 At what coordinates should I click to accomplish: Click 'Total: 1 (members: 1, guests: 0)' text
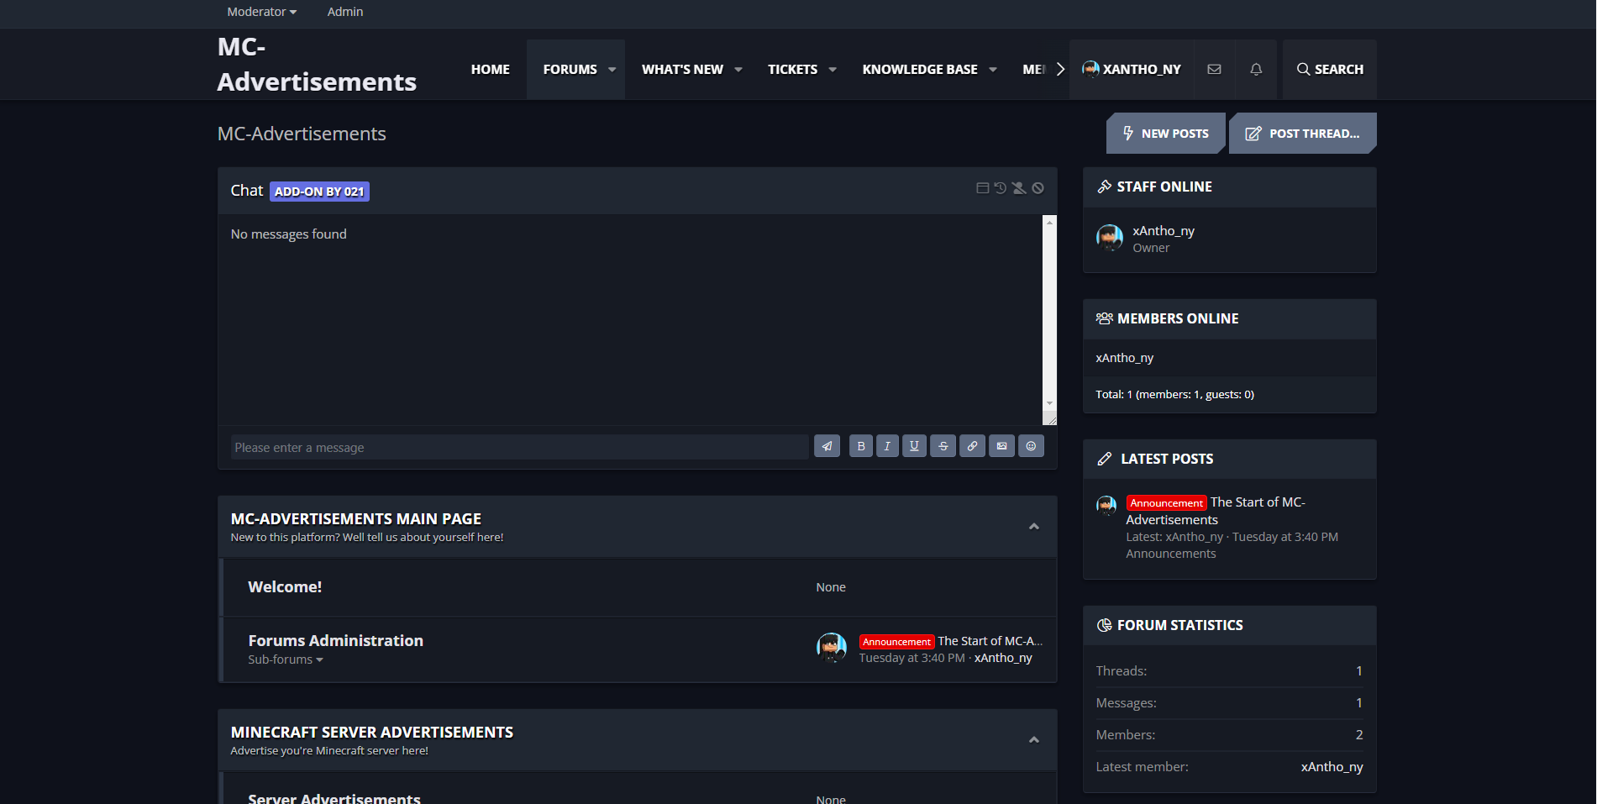(1174, 394)
